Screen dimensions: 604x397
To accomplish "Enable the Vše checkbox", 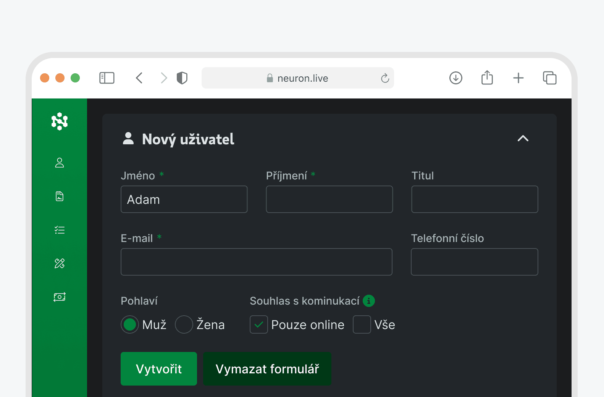I will [x=362, y=324].
